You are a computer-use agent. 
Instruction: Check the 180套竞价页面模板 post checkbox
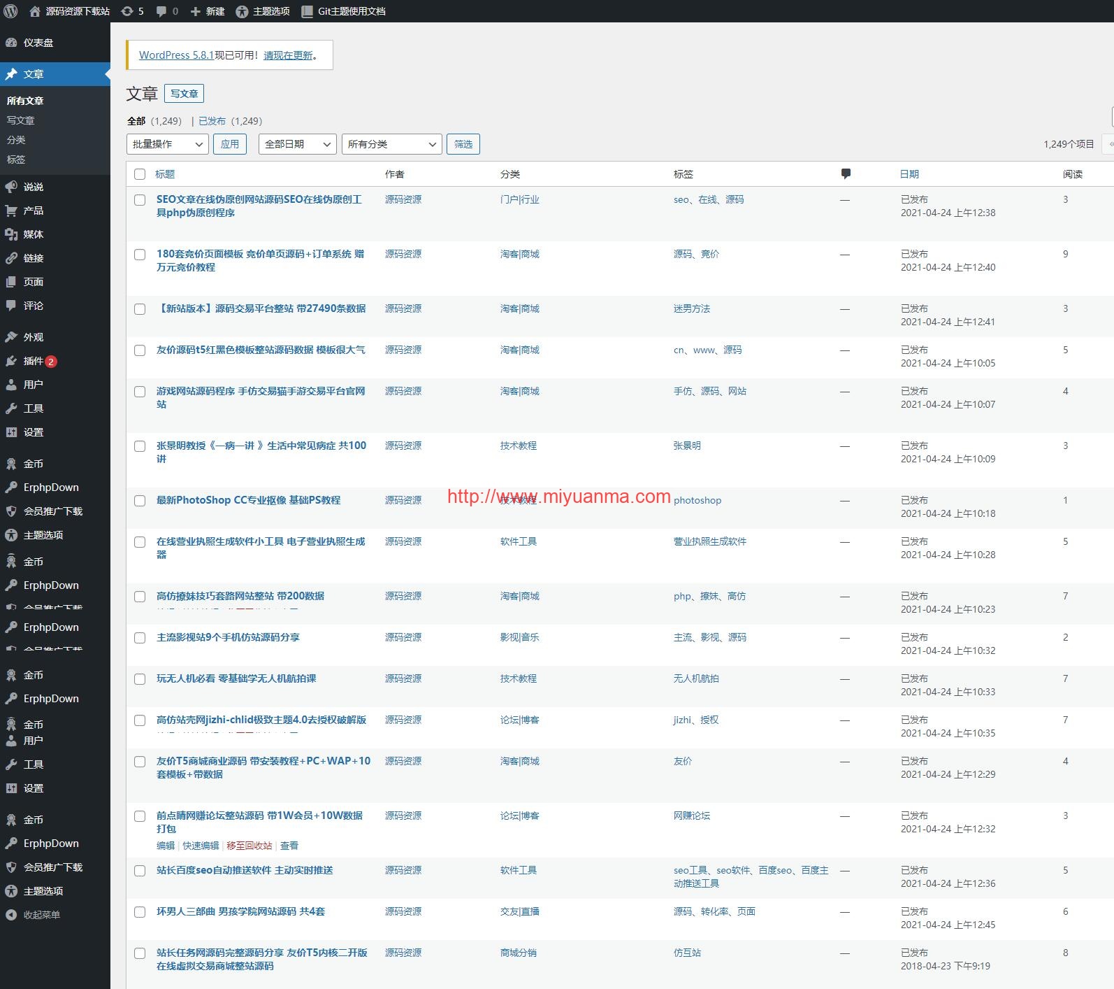pyautogui.click(x=140, y=255)
